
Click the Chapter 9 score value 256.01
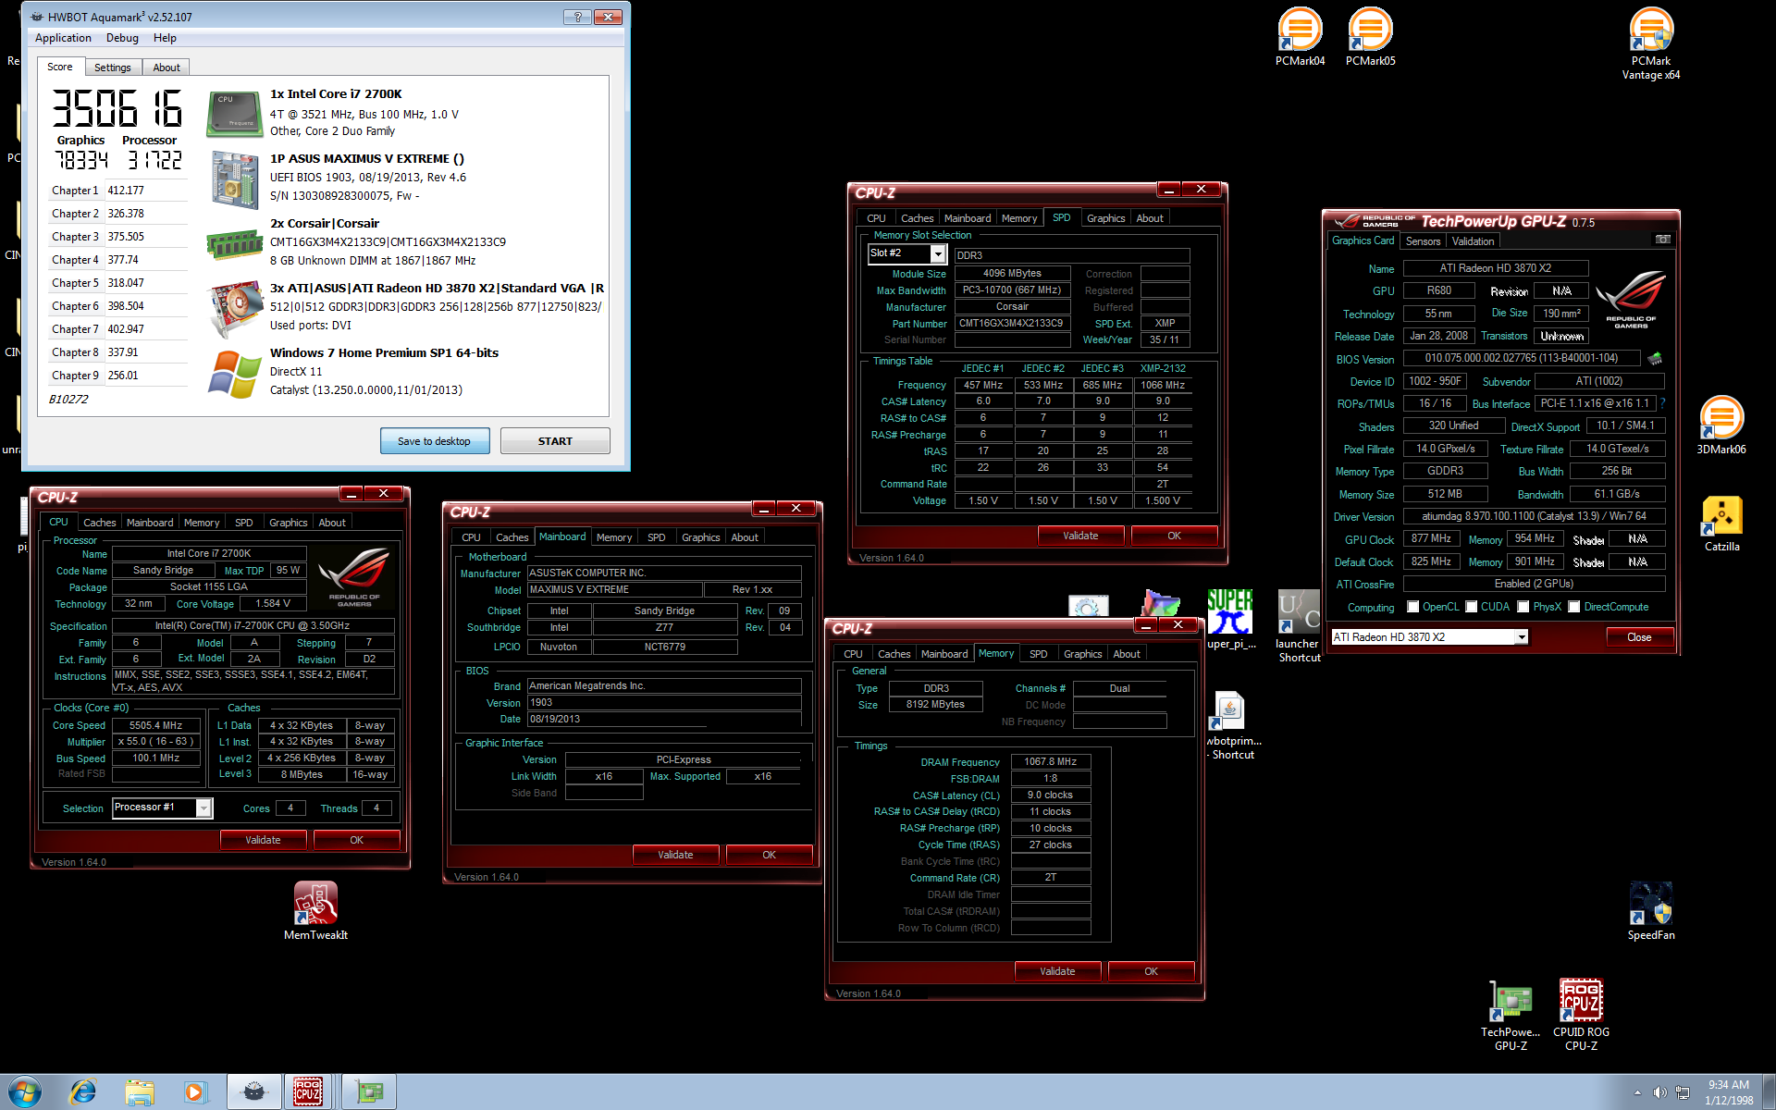(123, 376)
